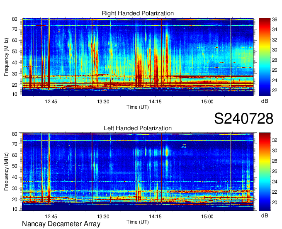This screenshot has width=282, height=229.
Task: Click the 12:45 tick label on lower plot
Action: pos(51,217)
